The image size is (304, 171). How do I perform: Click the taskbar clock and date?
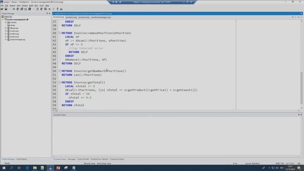pos(290,168)
